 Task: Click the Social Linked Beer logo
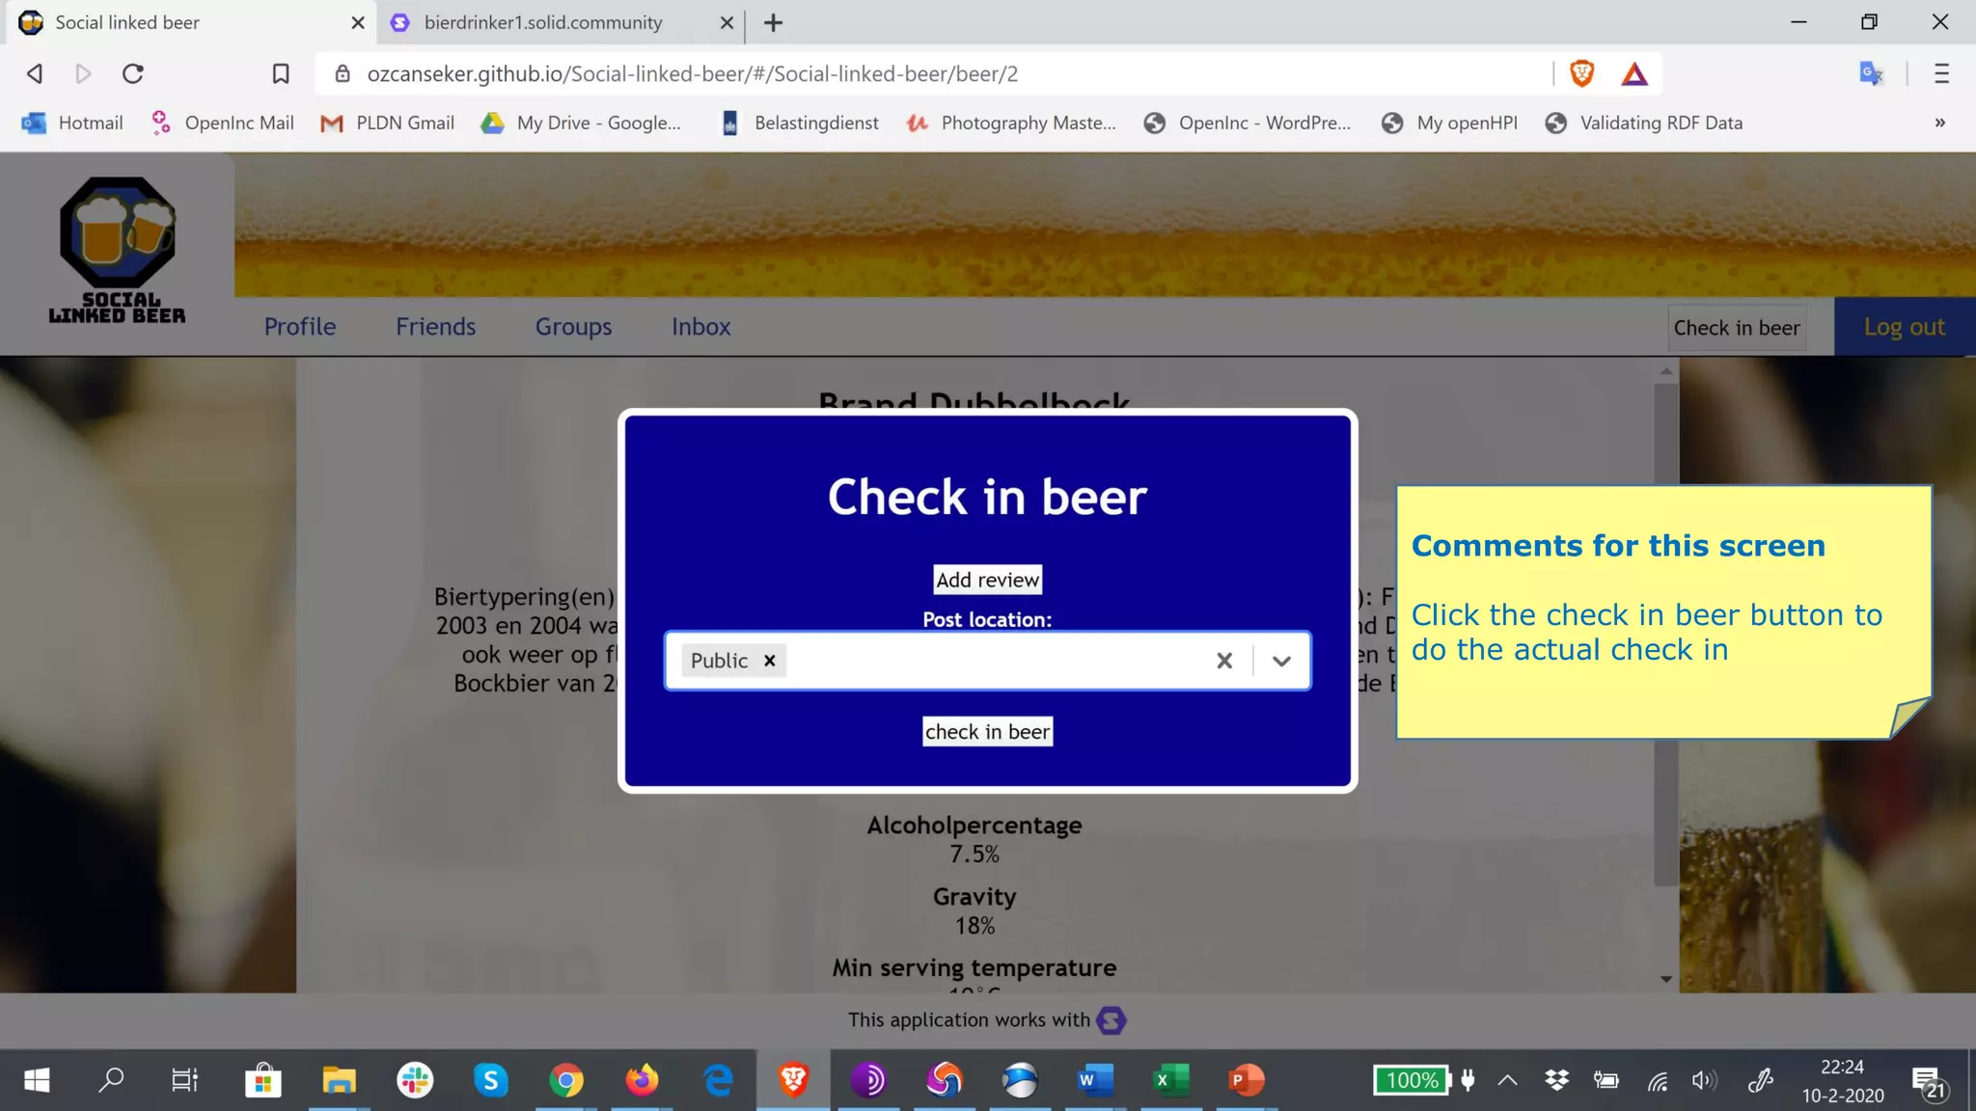tap(118, 250)
